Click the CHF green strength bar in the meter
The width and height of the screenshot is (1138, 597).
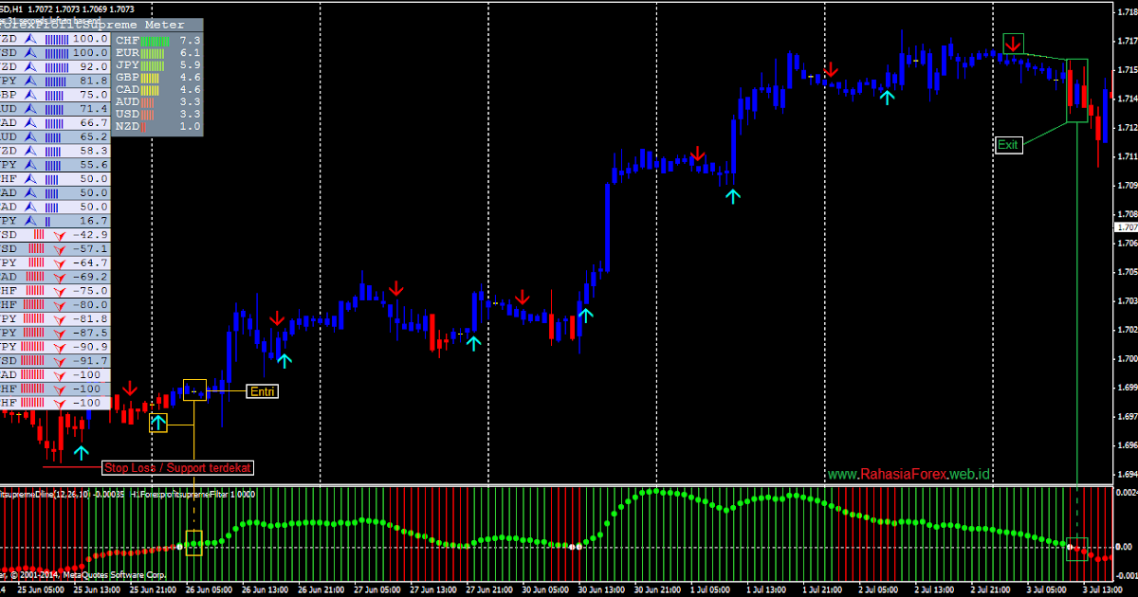156,41
